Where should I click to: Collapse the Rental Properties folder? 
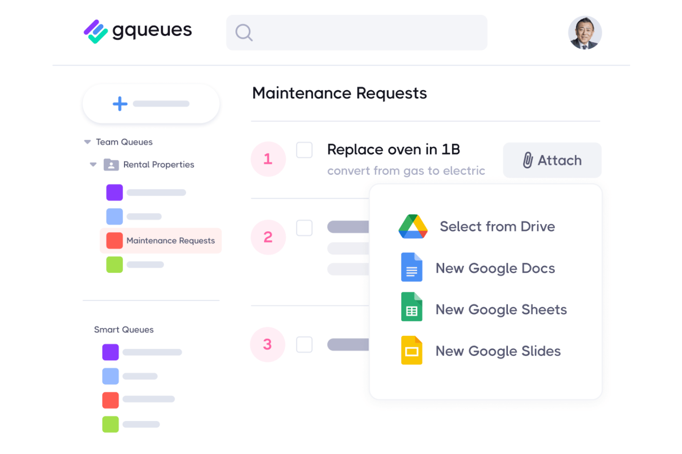pos(93,165)
